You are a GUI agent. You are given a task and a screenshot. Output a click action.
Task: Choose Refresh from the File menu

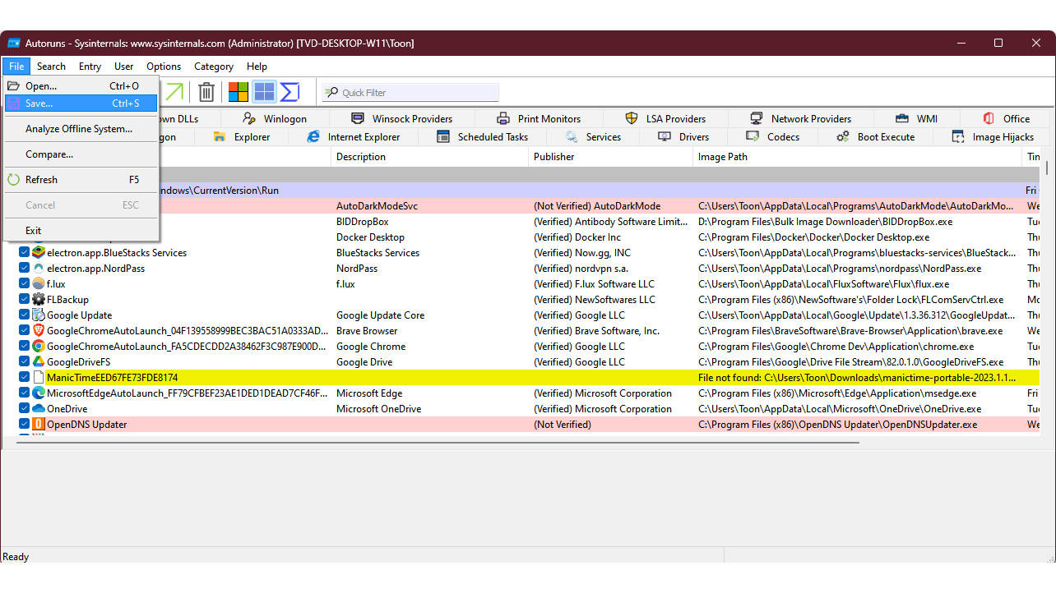click(x=81, y=180)
